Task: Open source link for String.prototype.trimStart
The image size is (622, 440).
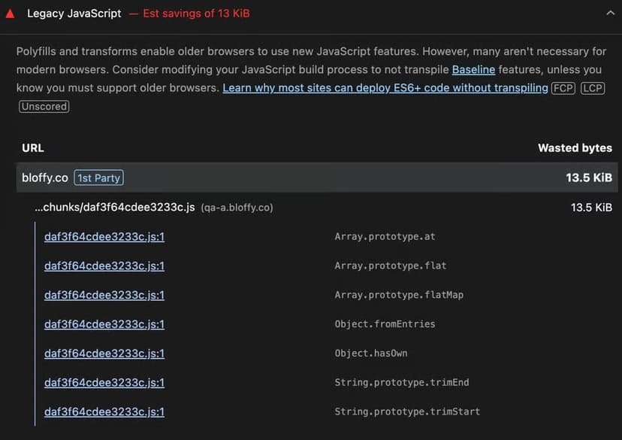Action: (x=104, y=412)
